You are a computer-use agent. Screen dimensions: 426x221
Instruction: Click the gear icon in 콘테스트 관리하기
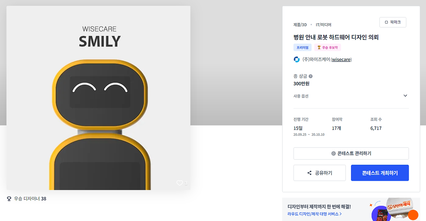(x=333, y=153)
